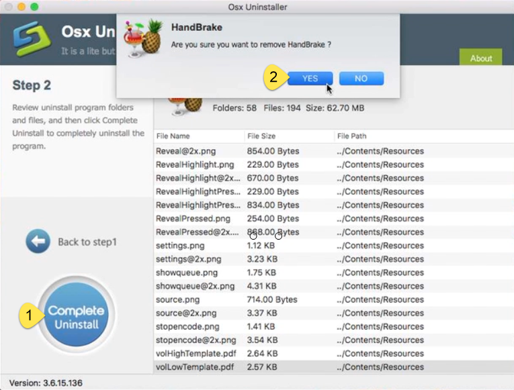This screenshot has height=390, width=514.
Task: Select the volLowTemplate.pdf row
Action: tap(194, 367)
